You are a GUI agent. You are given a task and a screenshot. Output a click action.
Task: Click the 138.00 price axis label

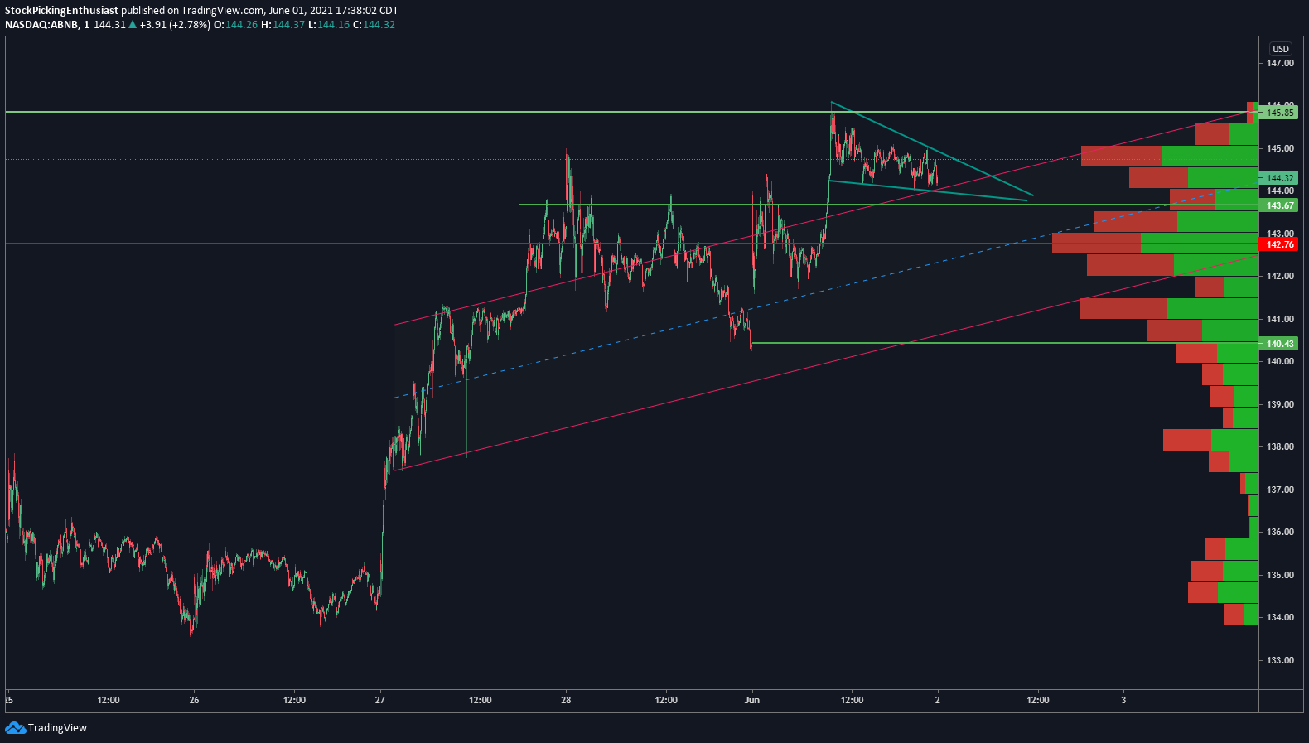tap(1280, 446)
